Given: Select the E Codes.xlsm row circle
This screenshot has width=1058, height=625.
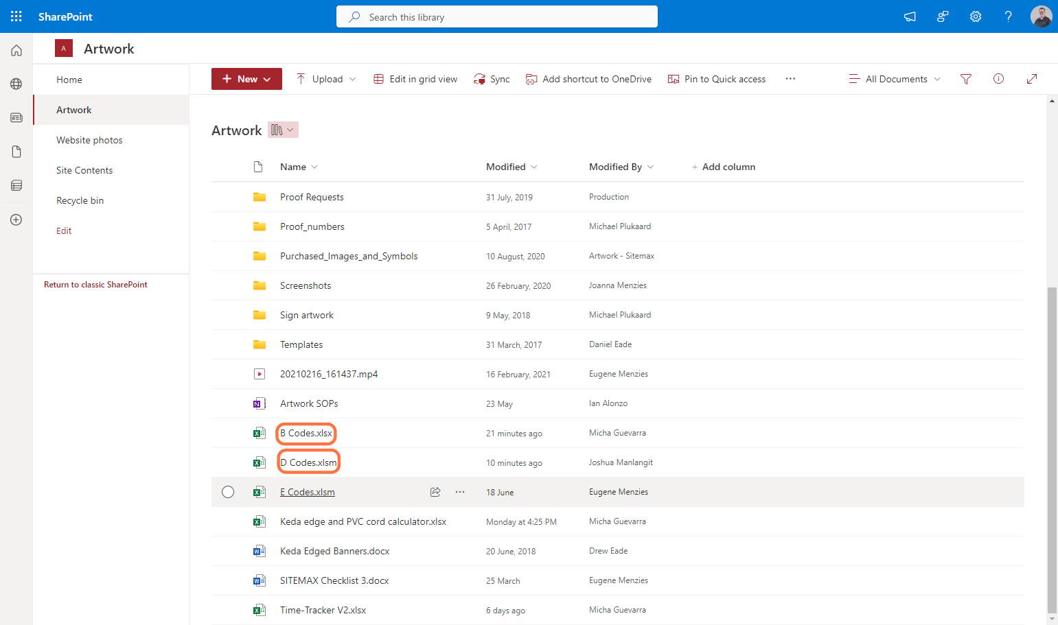Looking at the screenshot, I should [228, 492].
